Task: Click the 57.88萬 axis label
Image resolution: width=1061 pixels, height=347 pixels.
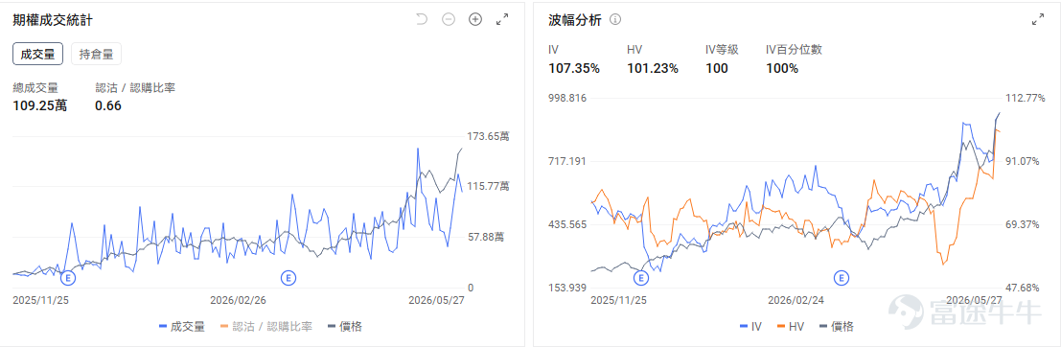Action: click(485, 237)
